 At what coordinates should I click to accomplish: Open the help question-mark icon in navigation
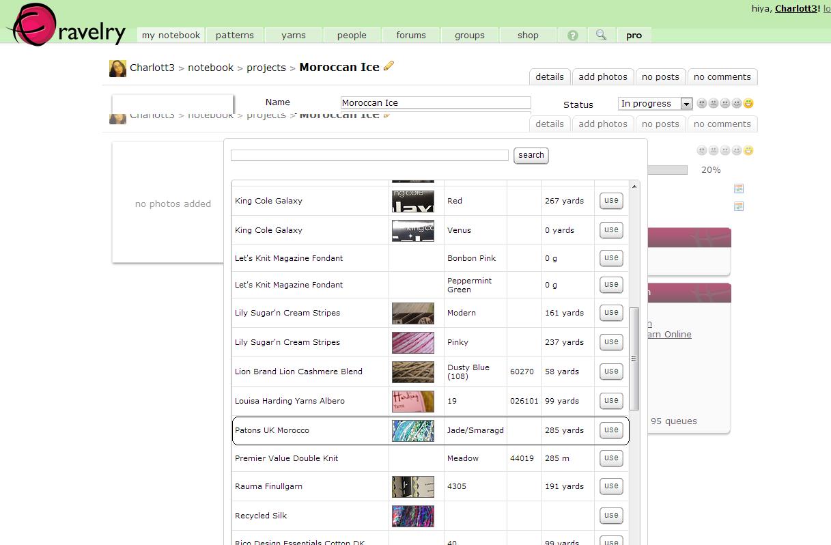pos(573,36)
